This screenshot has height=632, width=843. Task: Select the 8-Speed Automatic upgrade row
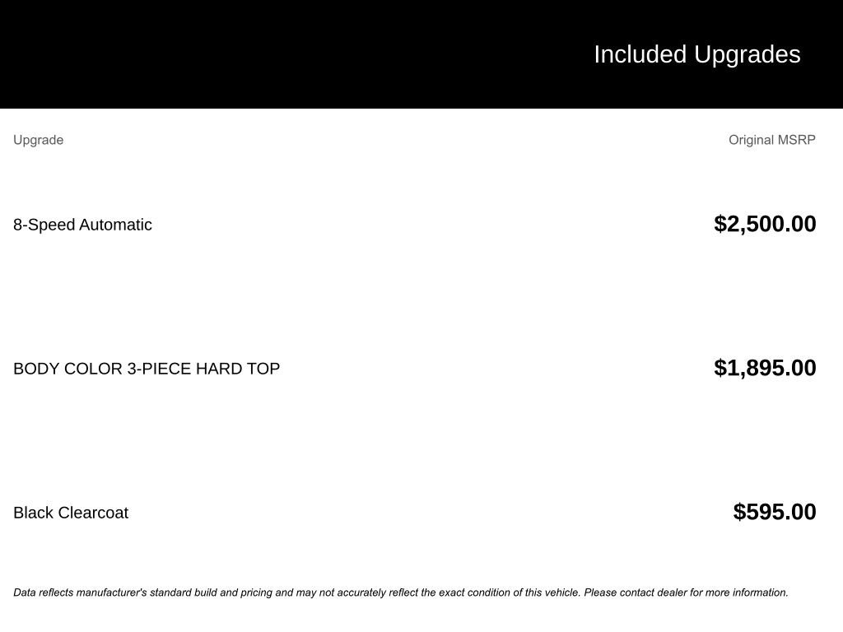[82, 225]
